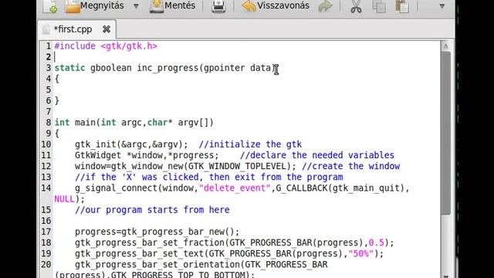The image size is (494, 278).
Task: Click 'gtk_progress_bar_set_orientation' in line 20
Action: (157, 264)
